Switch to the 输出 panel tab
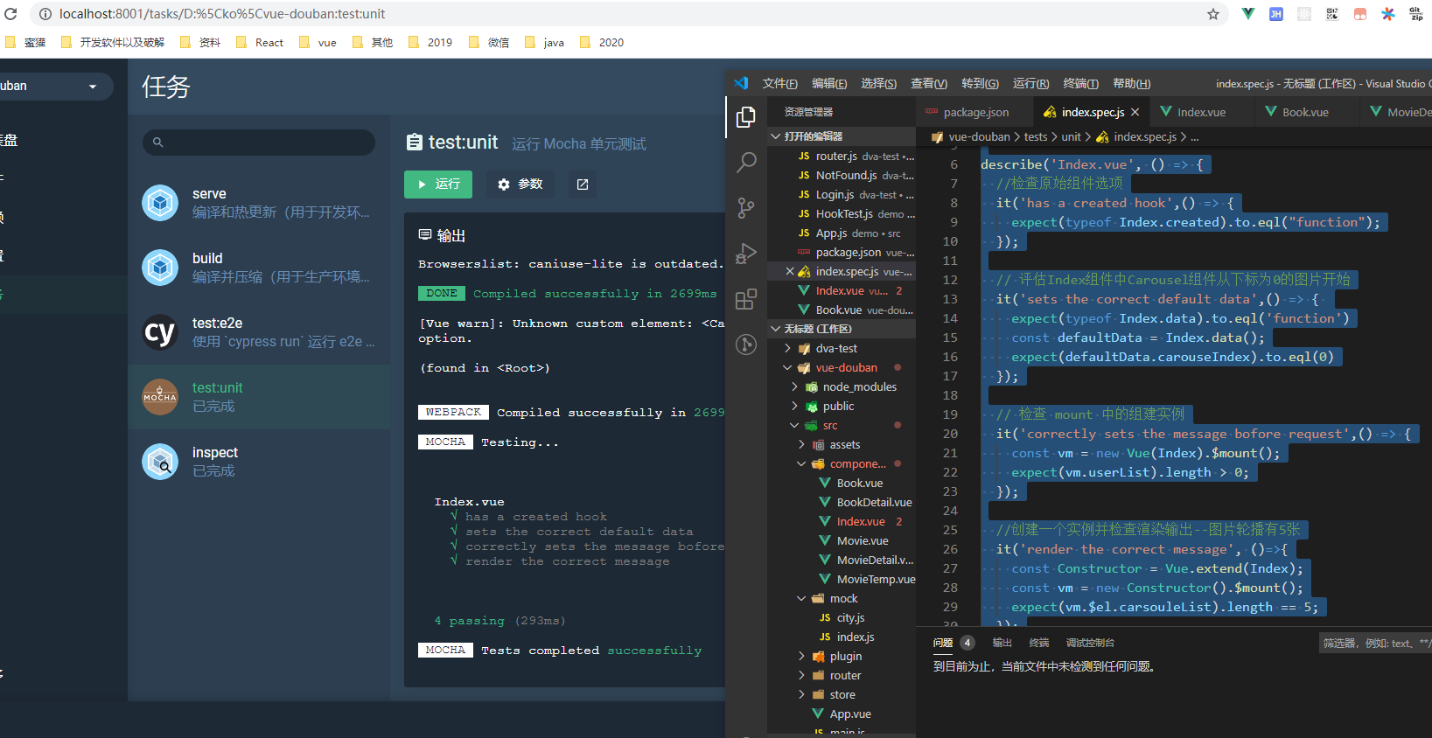1432x738 pixels. (x=1002, y=643)
